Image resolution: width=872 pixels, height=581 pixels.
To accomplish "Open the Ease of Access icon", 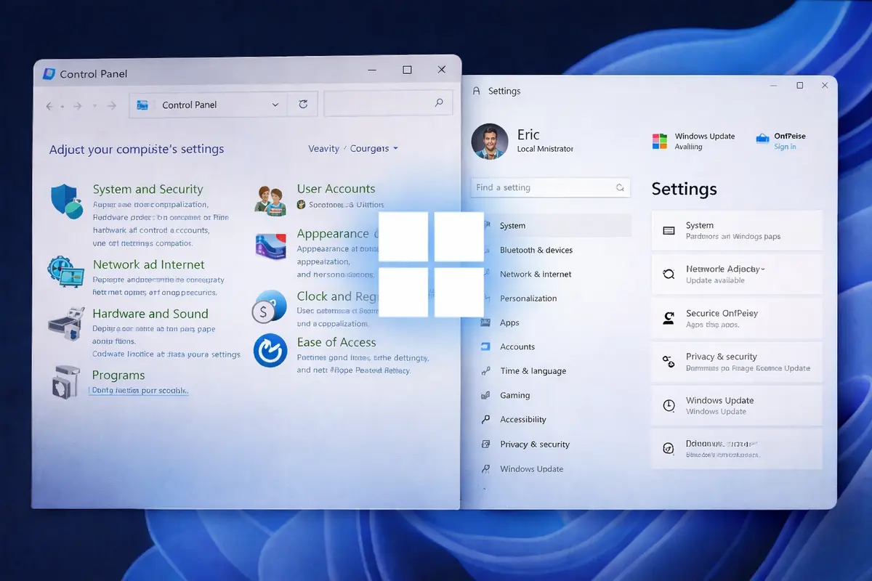I will pos(270,351).
